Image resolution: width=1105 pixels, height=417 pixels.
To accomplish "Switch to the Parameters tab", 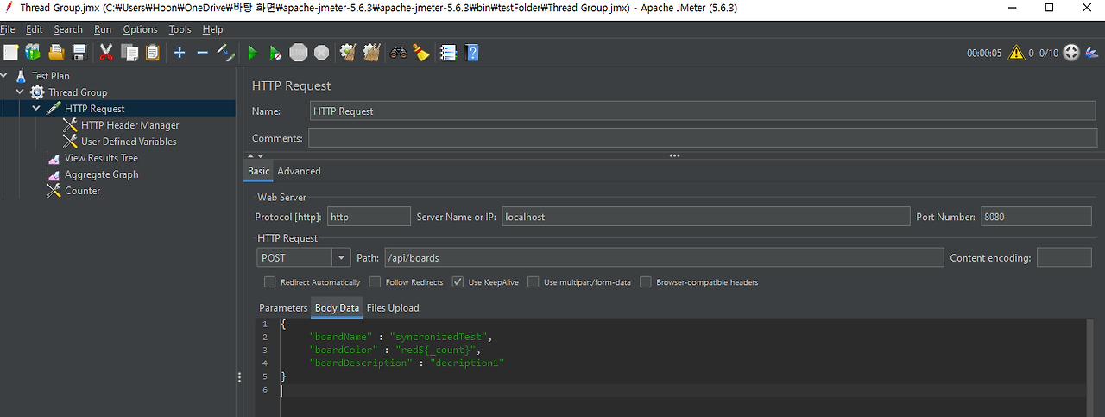I will pos(283,307).
